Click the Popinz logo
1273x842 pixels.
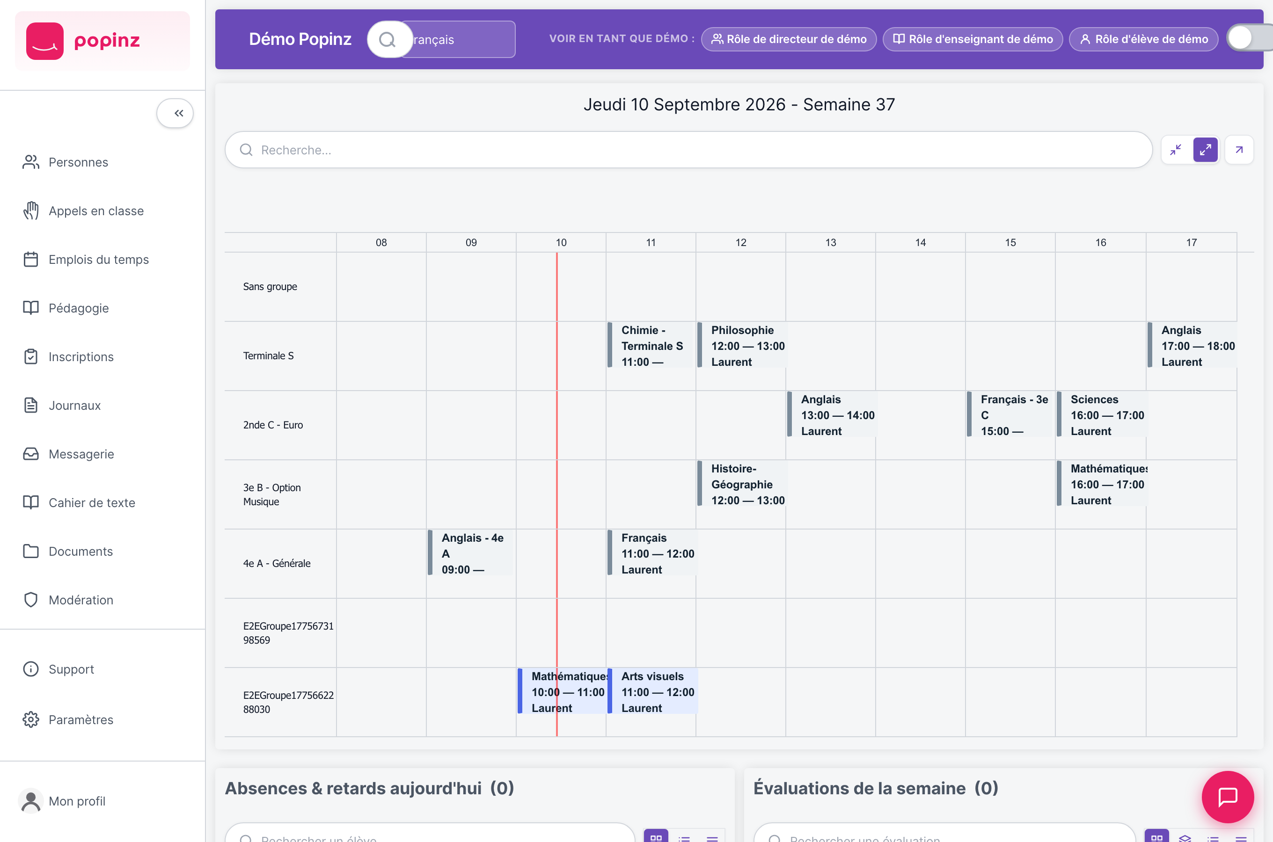[x=102, y=41]
